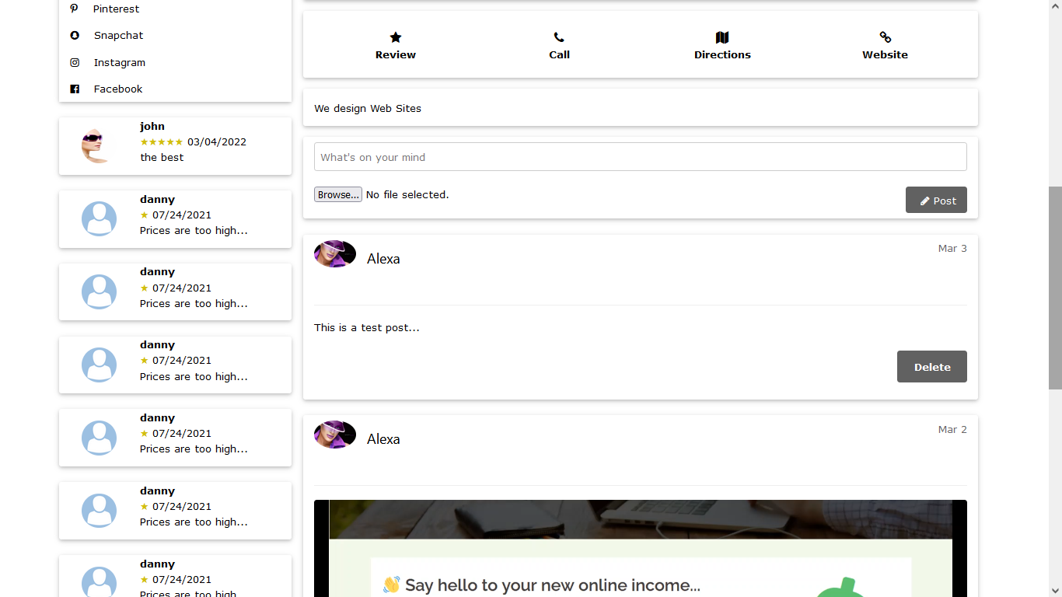Click "This is a test post..." text
The height and width of the screenshot is (597, 1062).
click(367, 327)
